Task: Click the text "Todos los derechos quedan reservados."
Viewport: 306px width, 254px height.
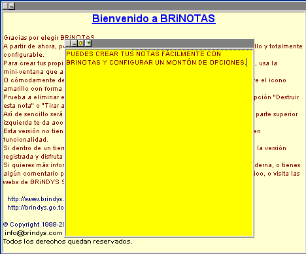Action: point(68,242)
